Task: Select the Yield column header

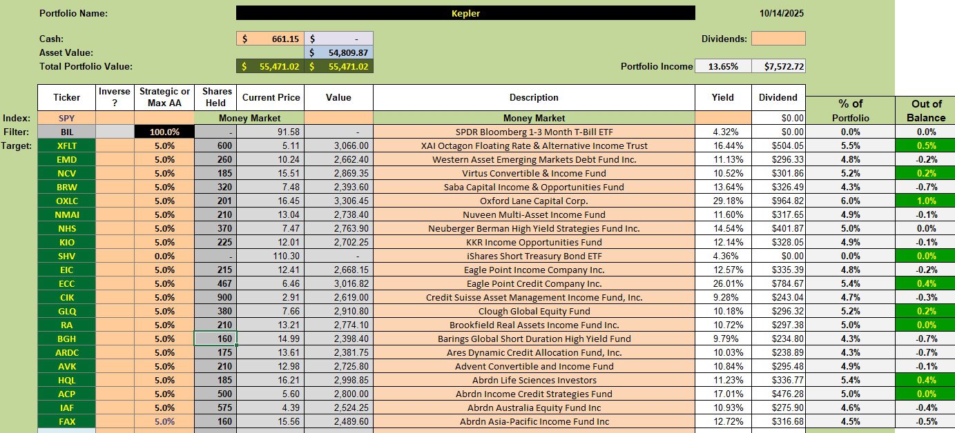Action: [723, 97]
